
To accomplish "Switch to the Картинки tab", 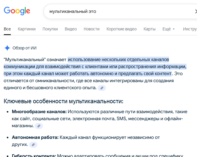I will (x=27, y=29).
